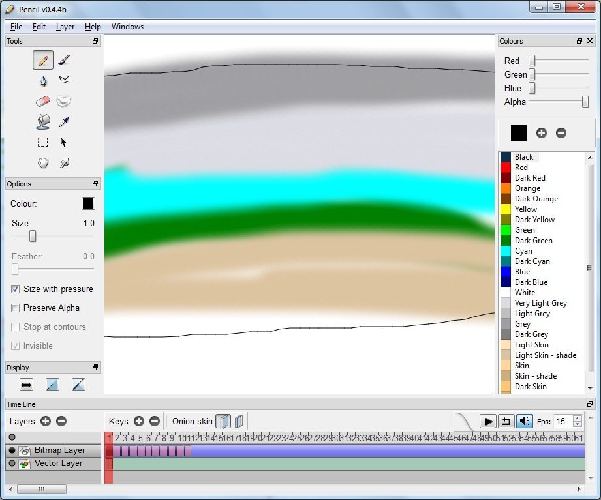Viewport: 601px width, 500px height.
Task: Open the Layer menu
Action: coord(65,27)
